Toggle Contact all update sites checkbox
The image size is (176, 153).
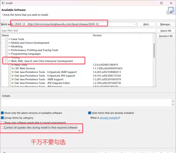pyautogui.click(x=3, y=128)
